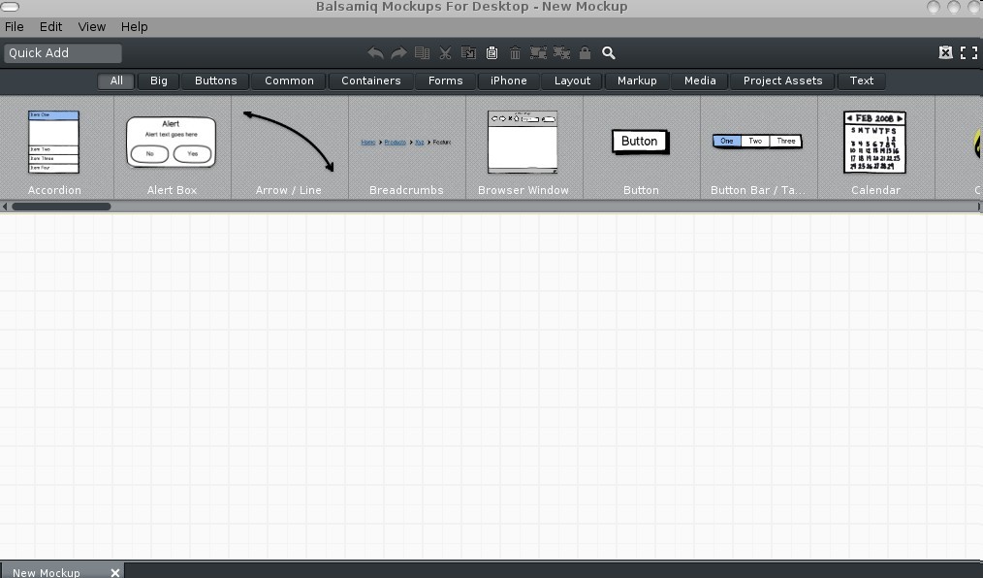Viewport: 983px width, 578px height.
Task: Toggle the UI Library visibility icon
Action: pyautogui.click(x=945, y=52)
